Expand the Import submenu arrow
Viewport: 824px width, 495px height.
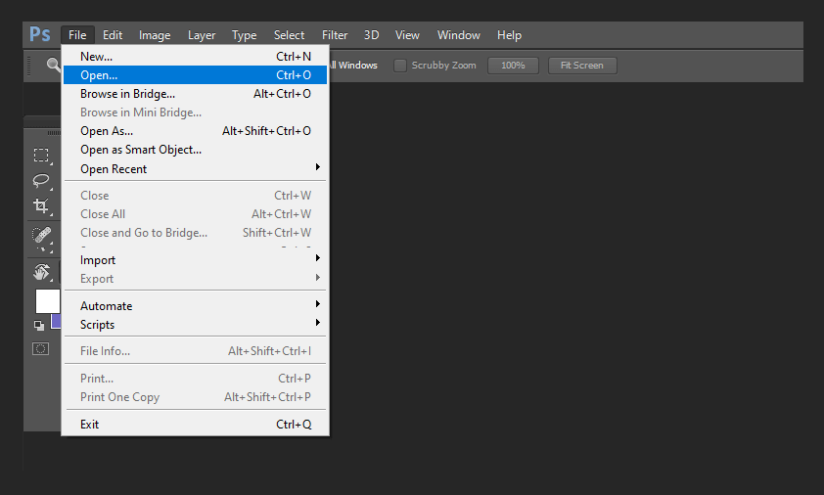317,258
